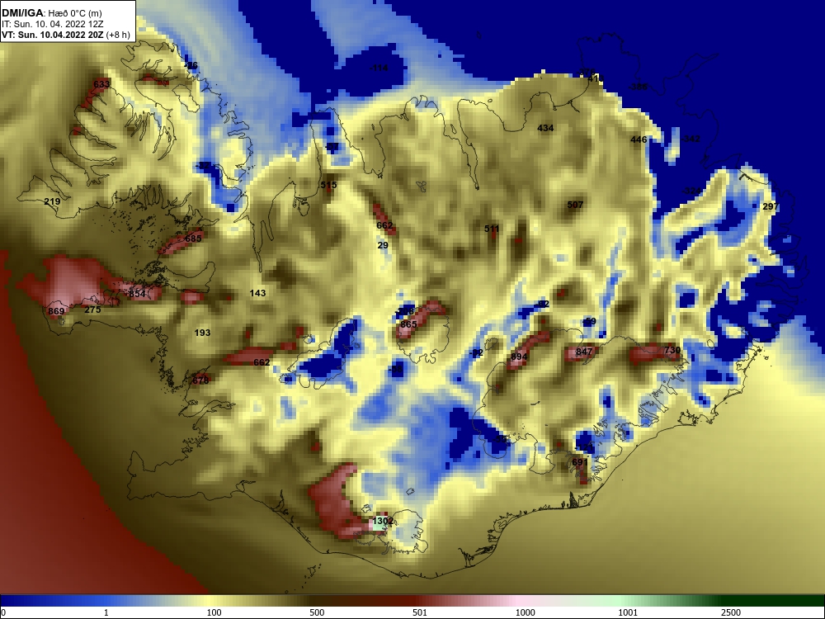The height and width of the screenshot is (619, 825).
Task: Click the color scale label 1000
Action: click(525, 612)
